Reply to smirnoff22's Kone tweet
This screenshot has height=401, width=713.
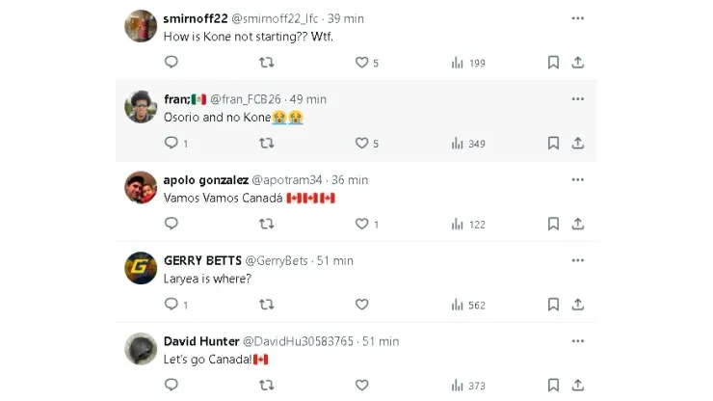(172, 63)
